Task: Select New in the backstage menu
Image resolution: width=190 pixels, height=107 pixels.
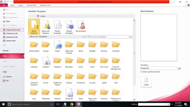Action: pyautogui.click(x=12, y=56)
